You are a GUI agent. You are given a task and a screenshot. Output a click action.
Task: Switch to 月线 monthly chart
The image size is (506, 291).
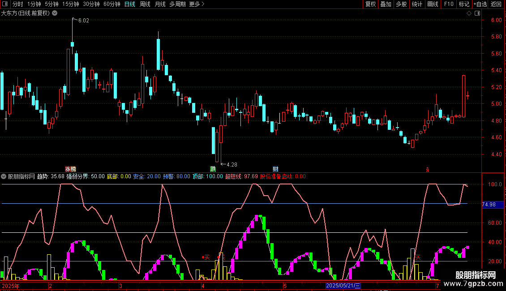point(160,4)
